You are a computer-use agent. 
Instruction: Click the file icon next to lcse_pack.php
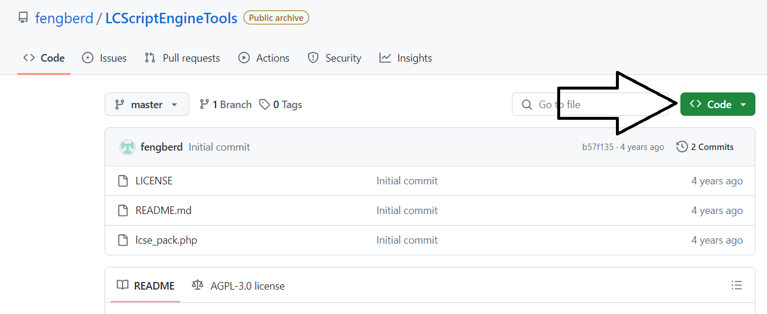coord(123,240)
